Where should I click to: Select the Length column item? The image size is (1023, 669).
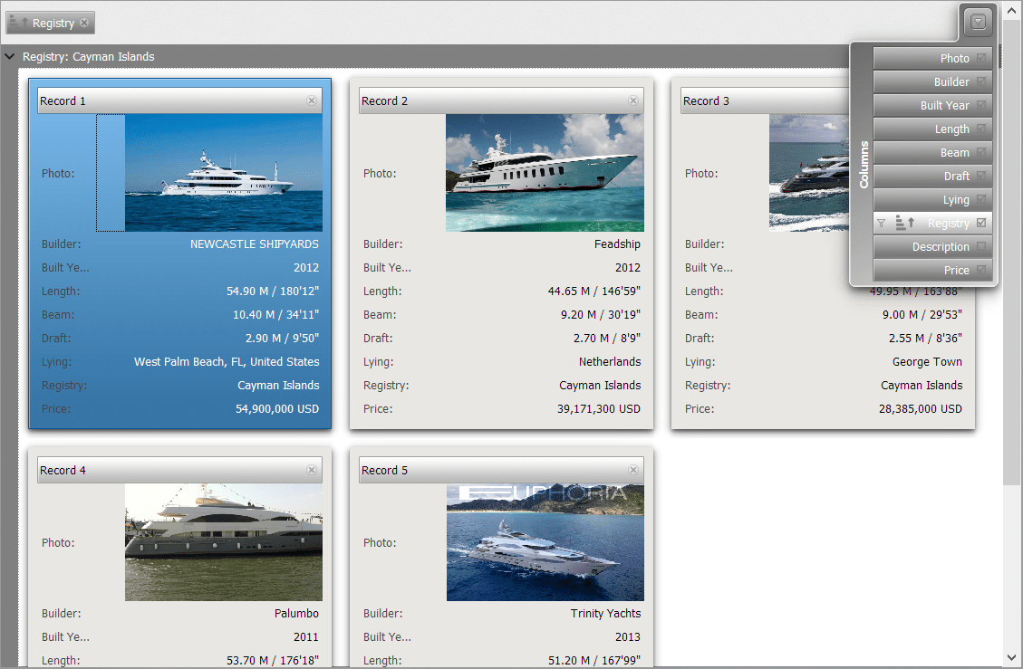(x=932, y=129)
